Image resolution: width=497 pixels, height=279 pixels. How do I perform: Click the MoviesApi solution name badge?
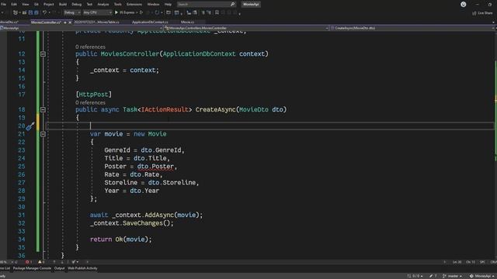click(251, 5)
